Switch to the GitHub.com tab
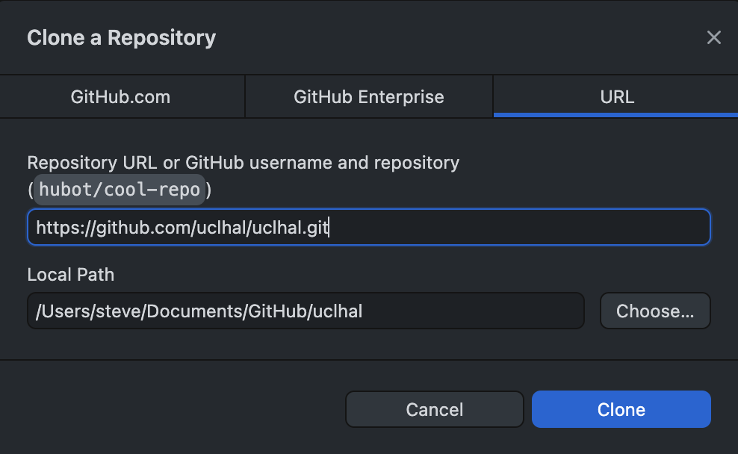 [122, 96]
